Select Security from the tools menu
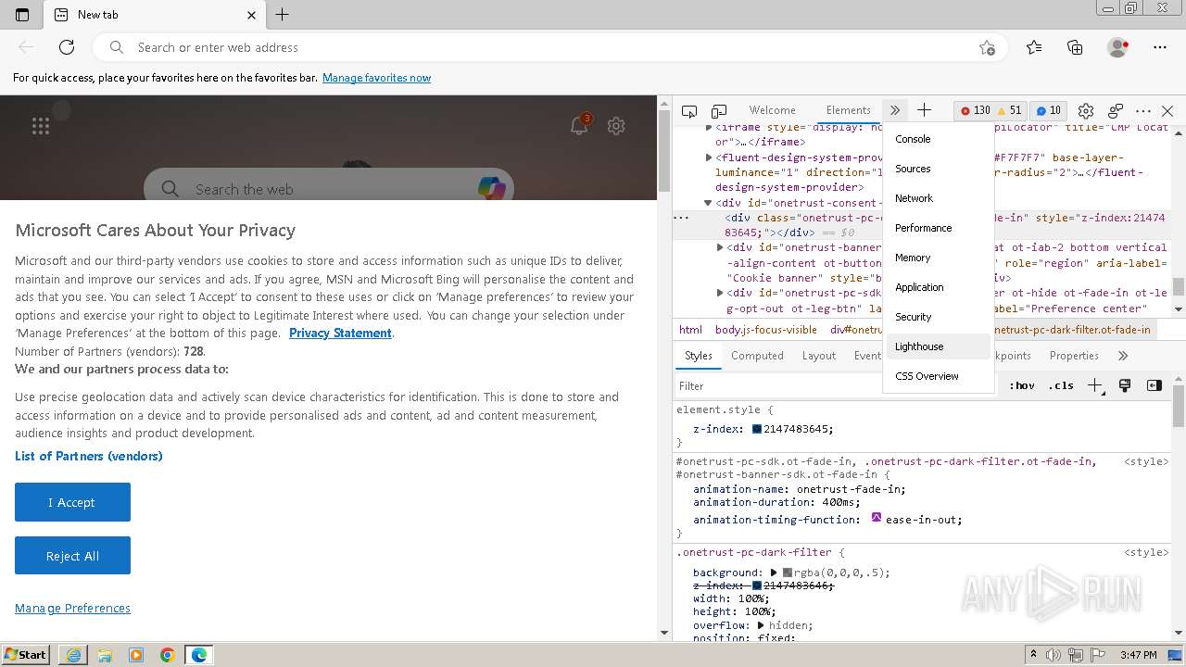Image resolution: width=1186 pixels, height=667 pixels. pyautogui.click(x=939, y=317)
